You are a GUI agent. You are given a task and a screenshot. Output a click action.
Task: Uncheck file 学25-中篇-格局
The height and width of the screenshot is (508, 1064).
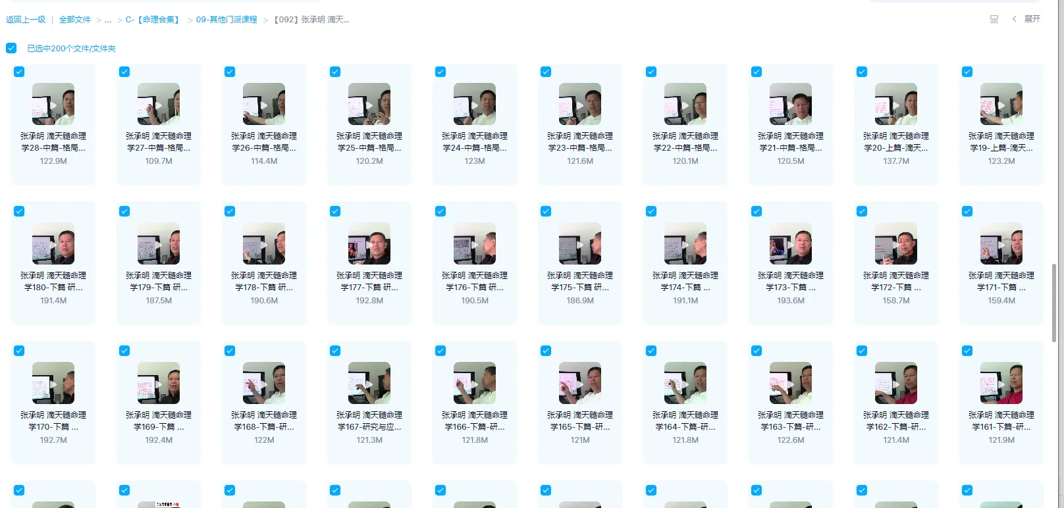pyautogui.click(x=335, y=72)
